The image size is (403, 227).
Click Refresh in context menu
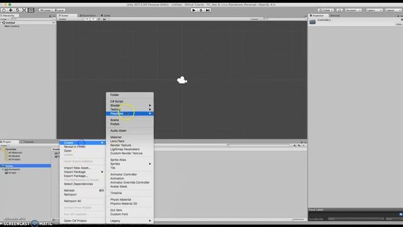point(82,190)
